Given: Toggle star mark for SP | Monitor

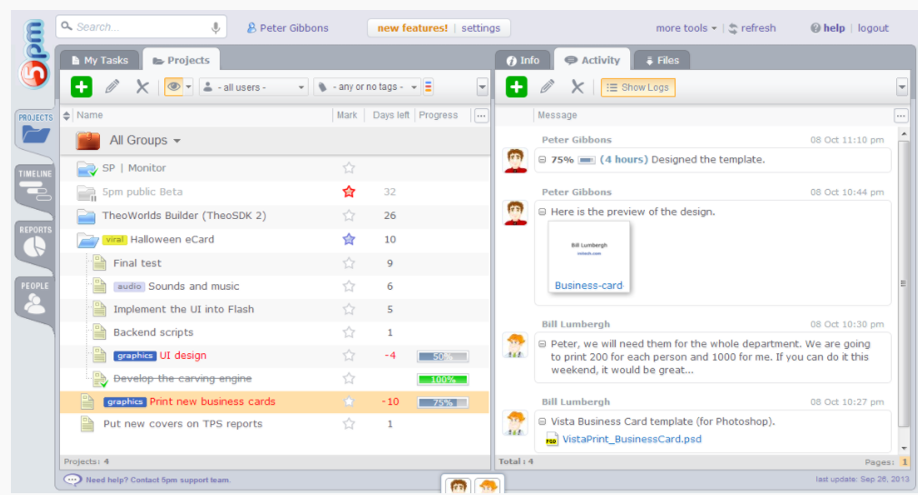Looking at the screenshot, I should (x=349, y=168).
